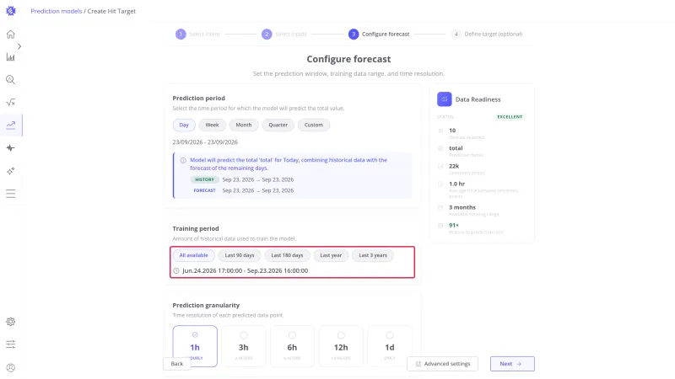Open the prediction trend line icon
Image resolution: width=675 pixels, height=379 pixels.
11,125
